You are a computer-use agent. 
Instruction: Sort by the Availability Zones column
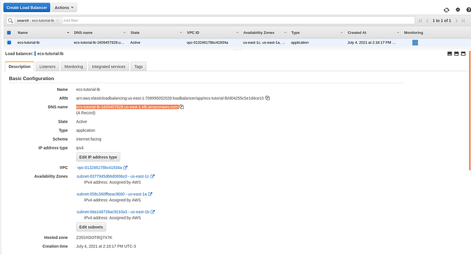tap(264, 32)
